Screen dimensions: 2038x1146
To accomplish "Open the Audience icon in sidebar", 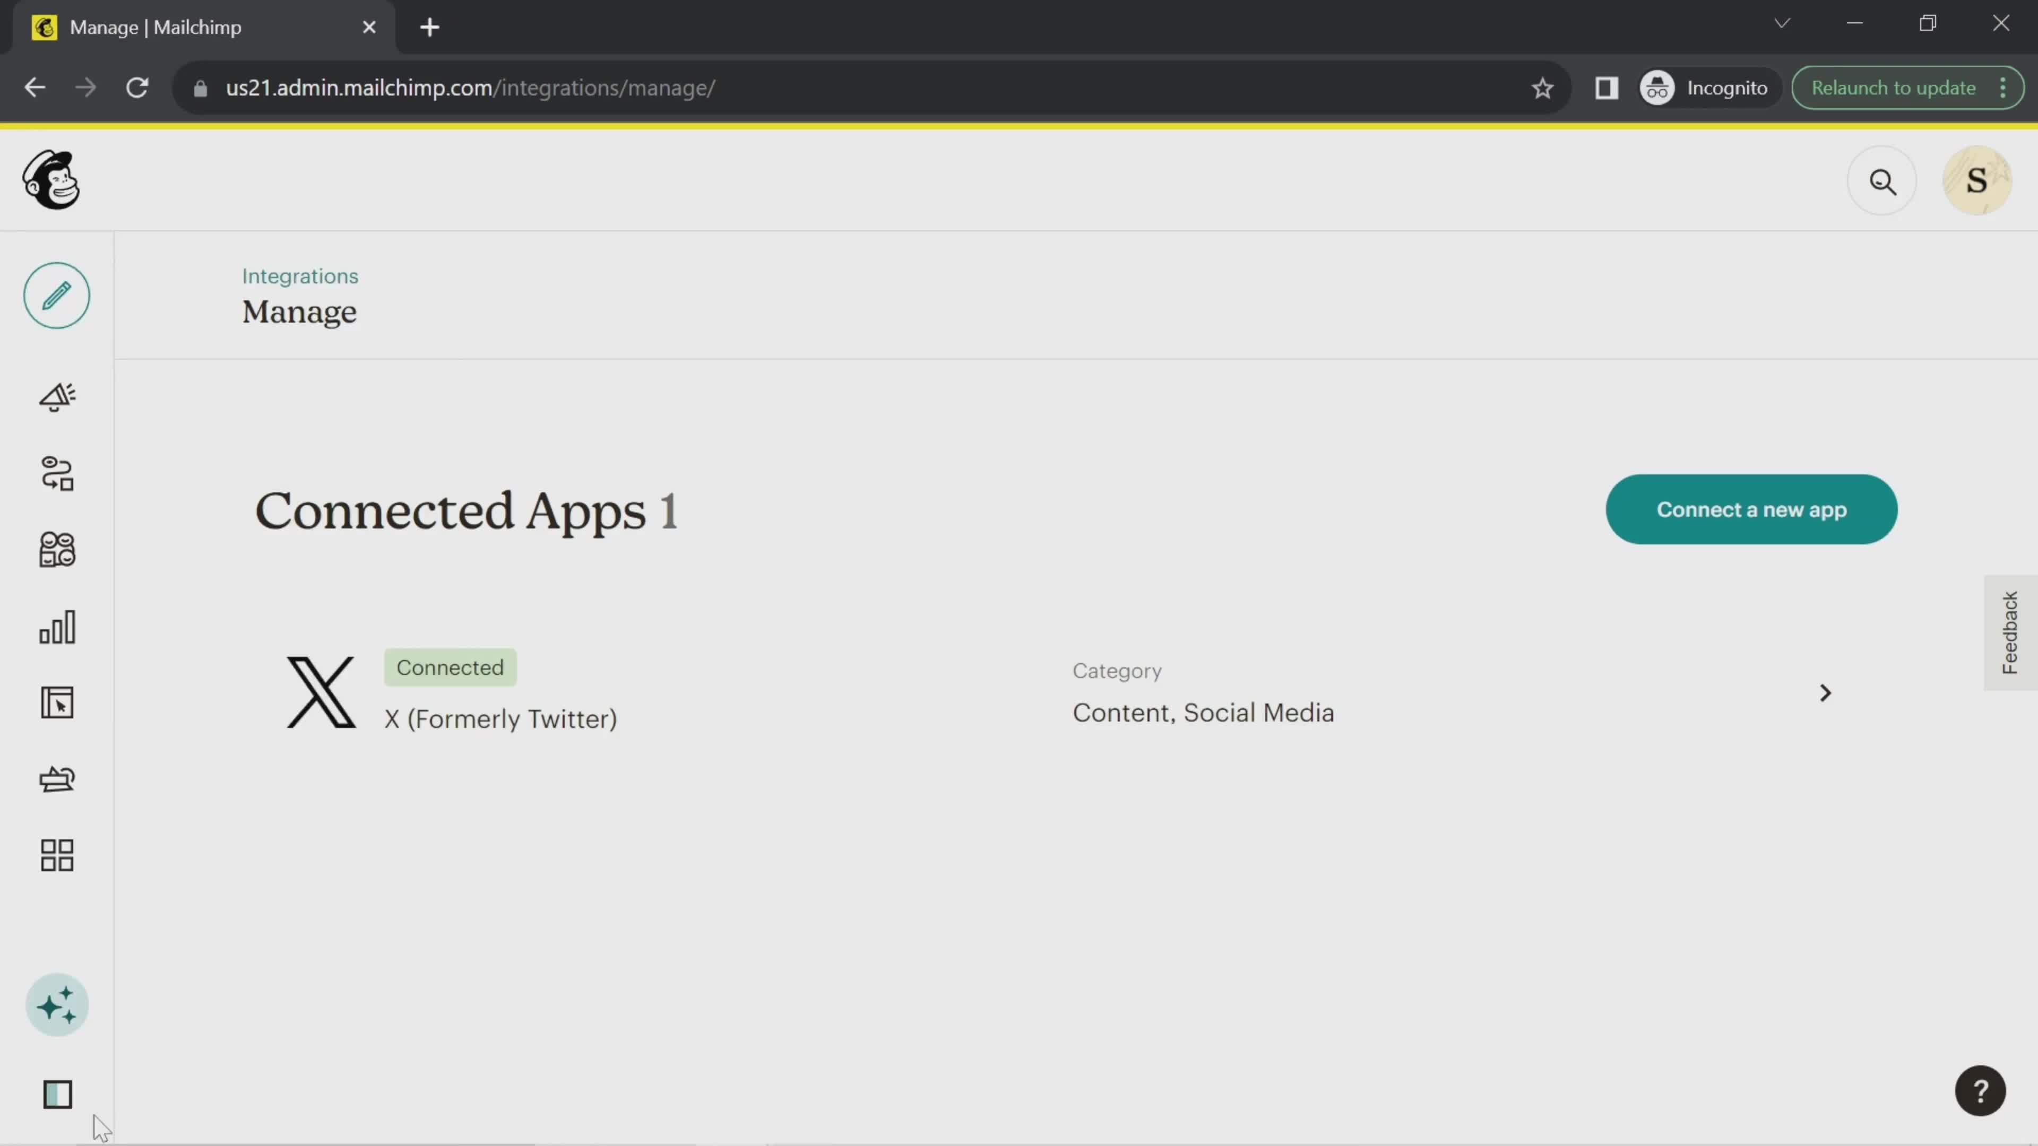I will coord(57,549).
